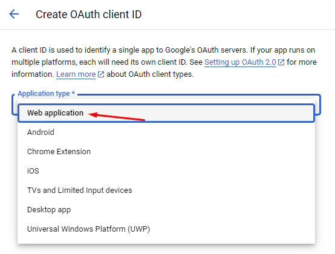
Task: Open the Setting up OAuth 2.0 link
Action: (240, 62)
